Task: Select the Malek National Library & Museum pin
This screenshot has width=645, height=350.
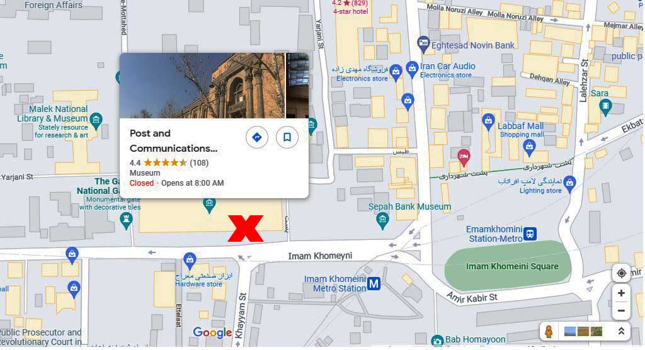Action: coord(96,121)
